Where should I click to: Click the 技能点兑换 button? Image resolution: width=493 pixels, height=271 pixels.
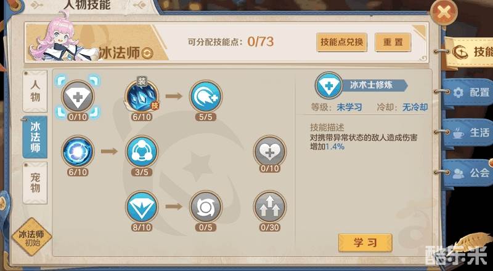point(342,42)
